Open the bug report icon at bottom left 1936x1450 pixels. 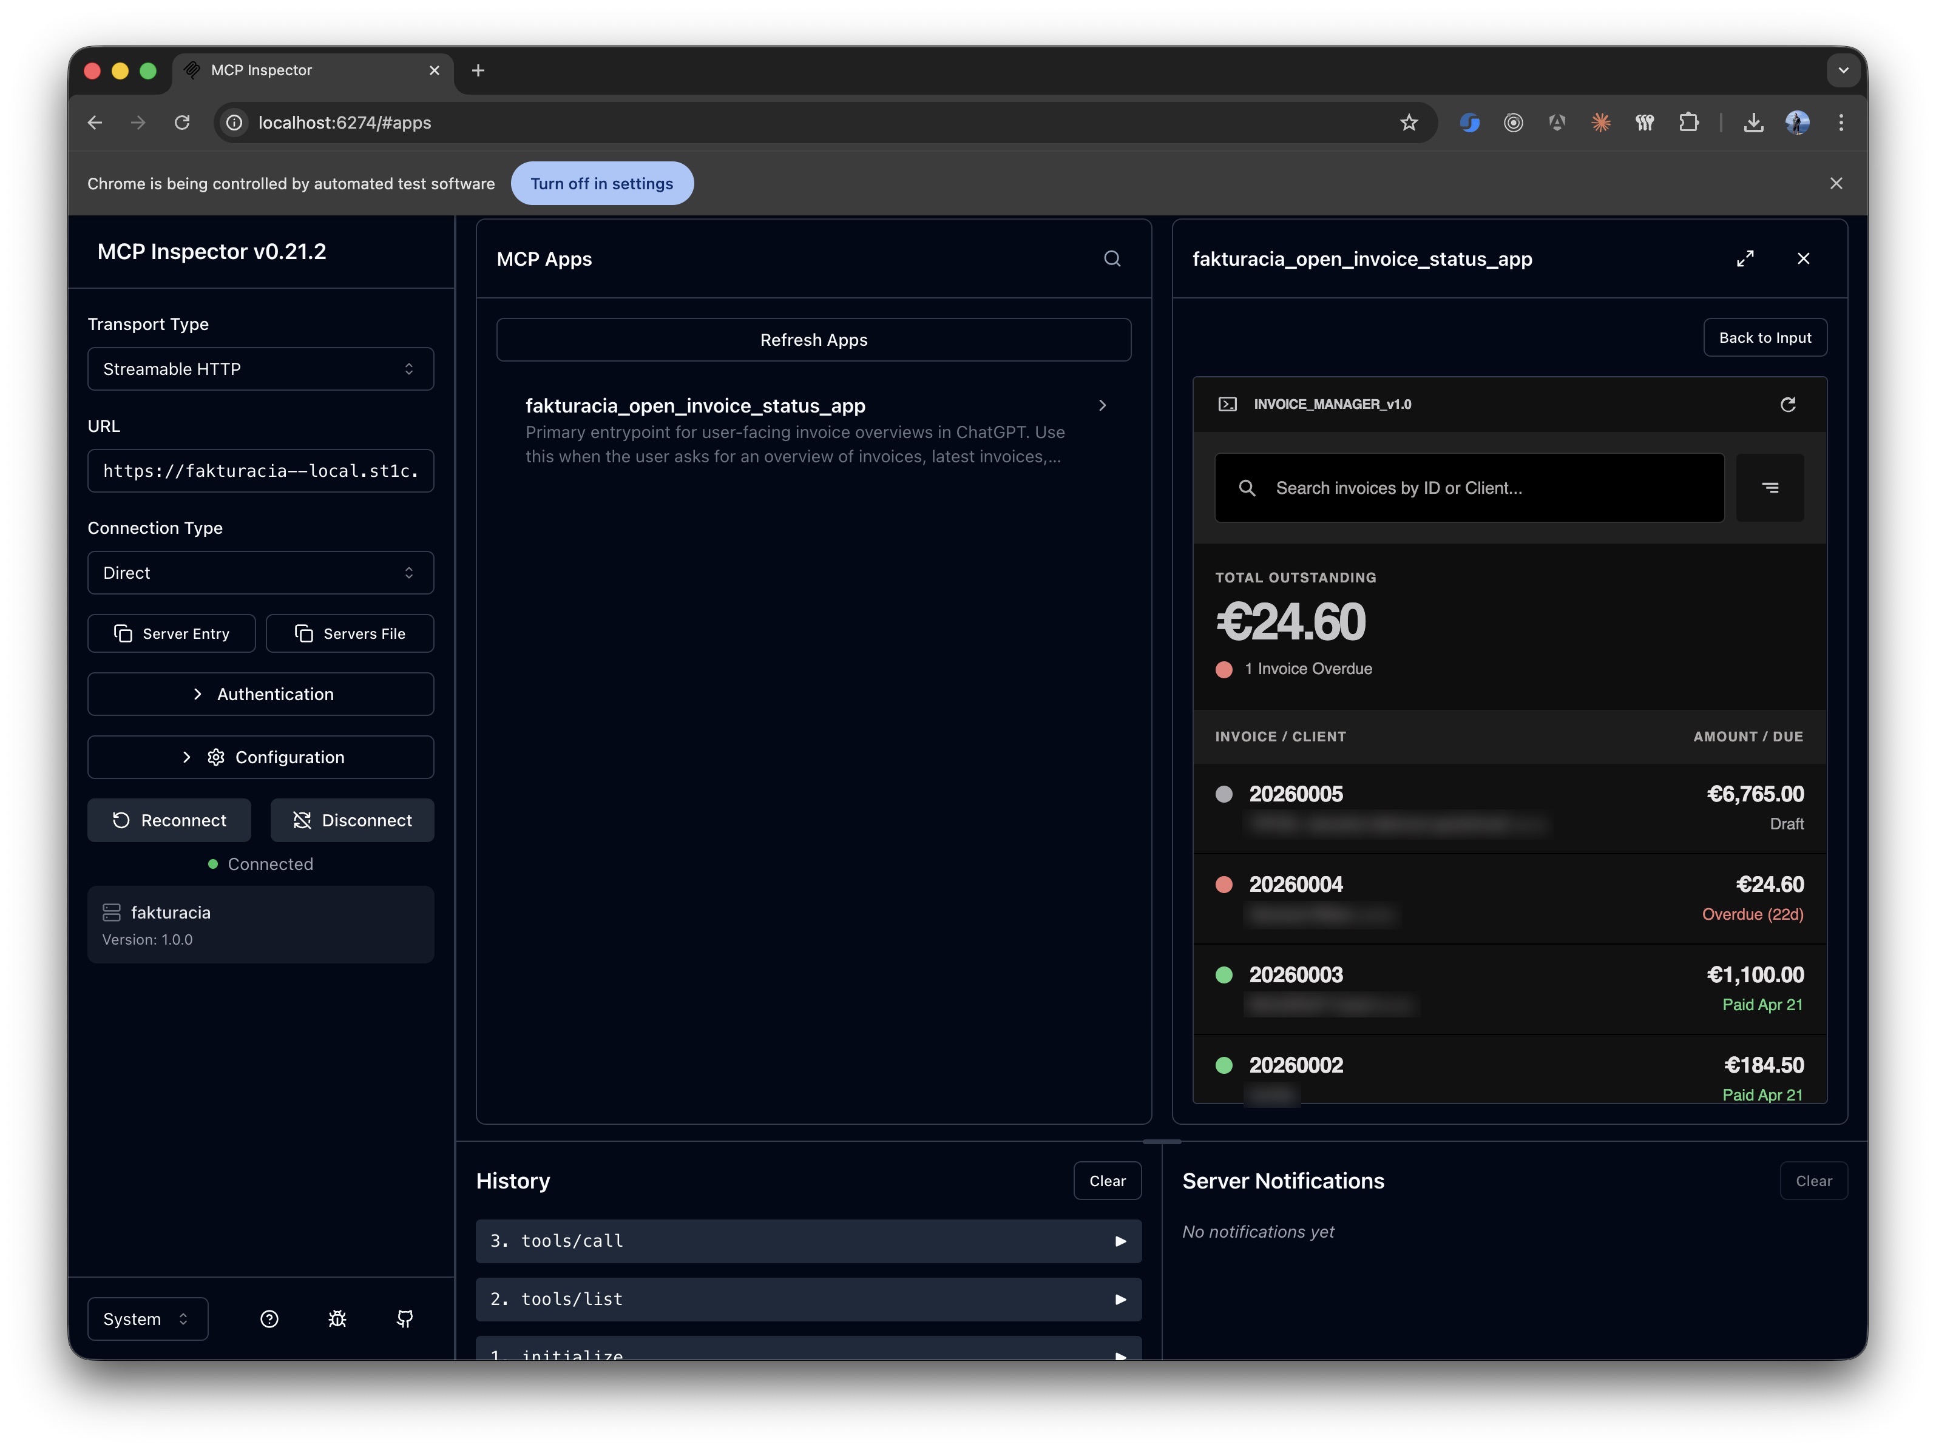(337, 1319)
